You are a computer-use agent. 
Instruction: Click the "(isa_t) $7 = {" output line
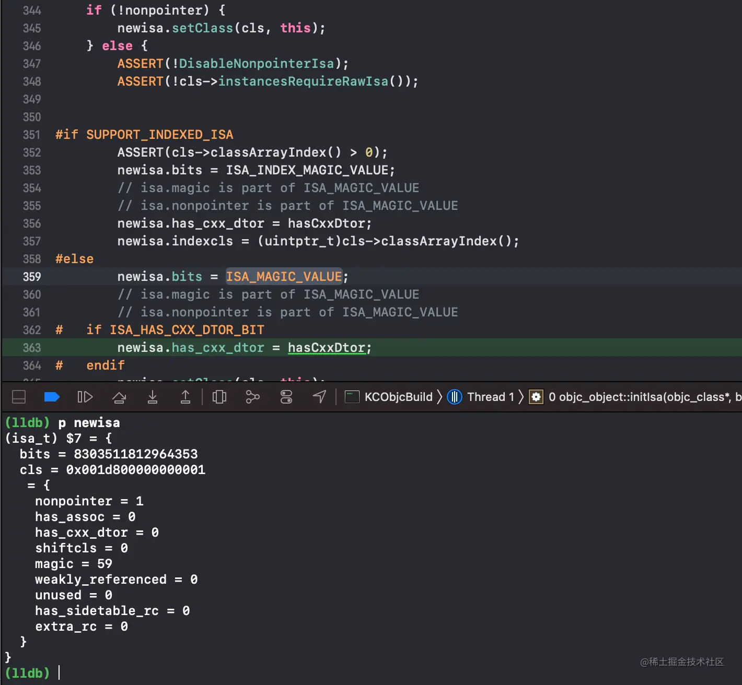pyautogui.click(x=58, y=438)
